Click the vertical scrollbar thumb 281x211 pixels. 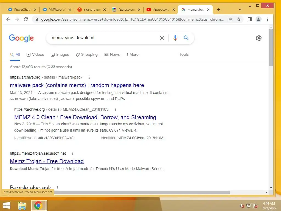point(271,48)
